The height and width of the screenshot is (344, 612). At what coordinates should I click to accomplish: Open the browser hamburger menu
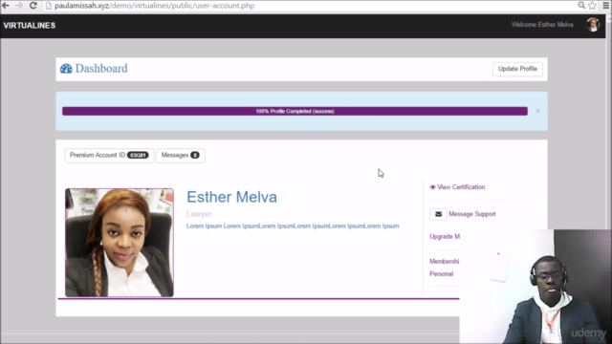[605, 6]
